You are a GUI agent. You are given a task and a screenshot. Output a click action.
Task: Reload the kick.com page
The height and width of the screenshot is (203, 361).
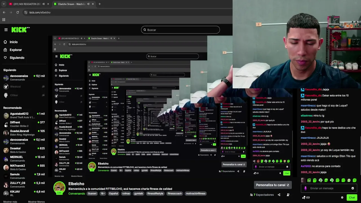(17, 12)
